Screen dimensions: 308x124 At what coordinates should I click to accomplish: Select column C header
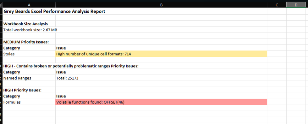pos(277,5)
